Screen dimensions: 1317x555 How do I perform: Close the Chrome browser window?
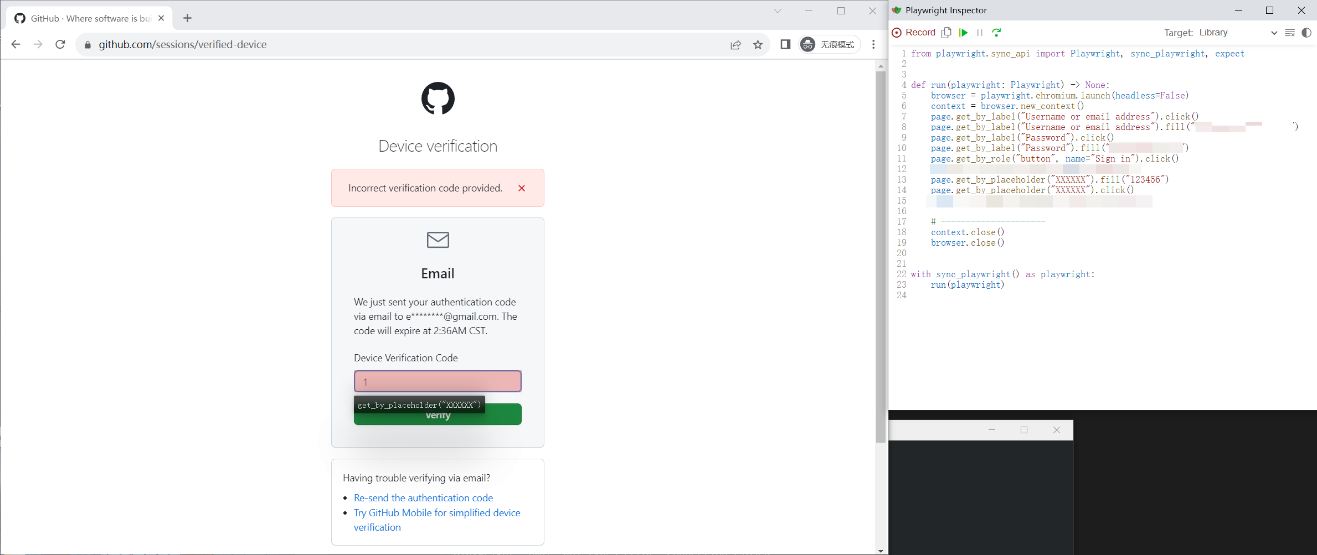pyautogui.click(x=872, y=11)
